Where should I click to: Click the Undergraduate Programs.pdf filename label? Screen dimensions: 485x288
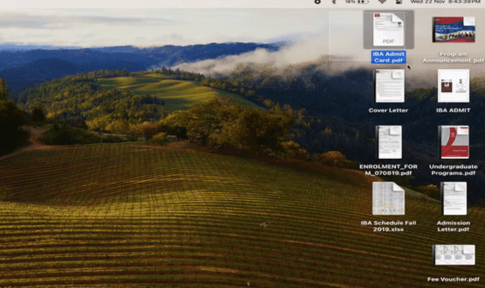(x=453, y=170)
